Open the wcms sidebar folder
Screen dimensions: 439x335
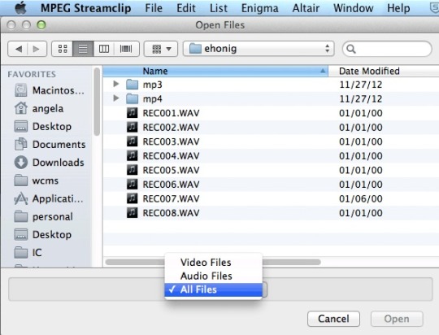click(x=37, y=181)
